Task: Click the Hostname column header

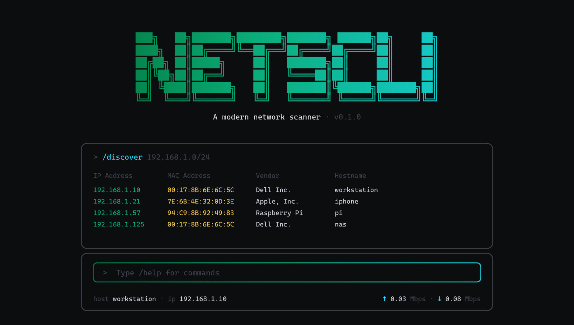Action: (x=350, y=176)
